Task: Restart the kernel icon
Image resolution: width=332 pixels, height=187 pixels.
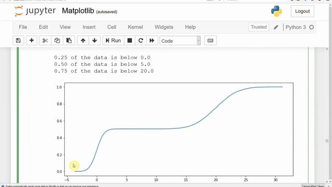Action: point(141,41)
